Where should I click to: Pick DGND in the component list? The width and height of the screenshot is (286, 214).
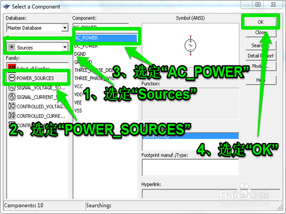pyautogui.click(x=80, y=54)
